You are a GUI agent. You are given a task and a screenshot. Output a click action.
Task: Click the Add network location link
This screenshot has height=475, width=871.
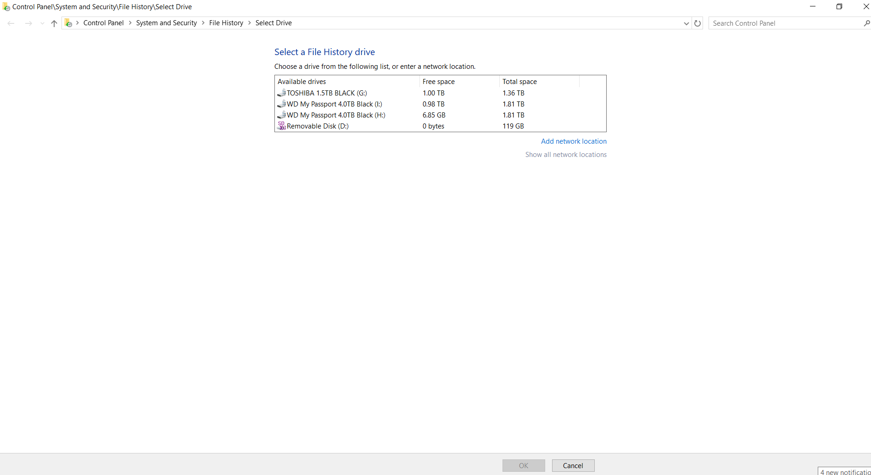(574, 141)
